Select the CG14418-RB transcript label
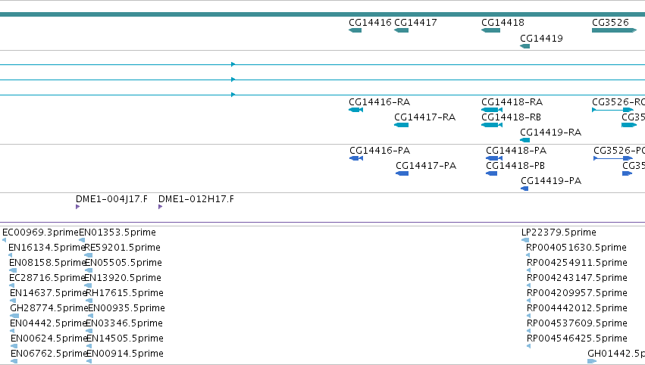645x365 pixels. 511,117
